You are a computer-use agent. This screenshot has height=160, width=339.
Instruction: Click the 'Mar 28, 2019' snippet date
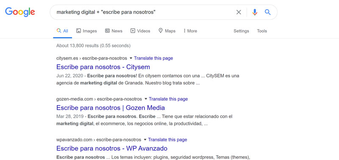click(70, 116)
